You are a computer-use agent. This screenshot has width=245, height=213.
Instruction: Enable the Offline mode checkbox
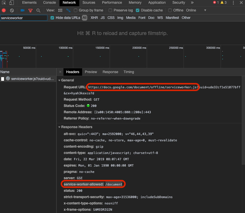click(170, 10)
